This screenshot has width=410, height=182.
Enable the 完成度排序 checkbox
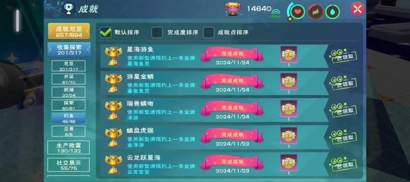[x=157, y=33]
